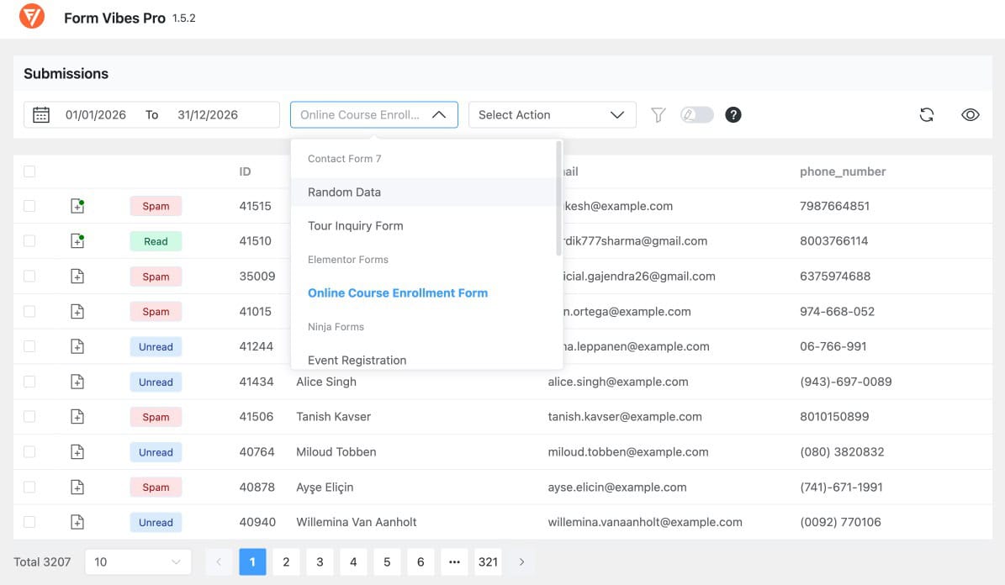This screenshot has width=1005, height=585.
Task: Click email alice.singh@example.com
Action: pyautogui.click(x=618, y=382)
